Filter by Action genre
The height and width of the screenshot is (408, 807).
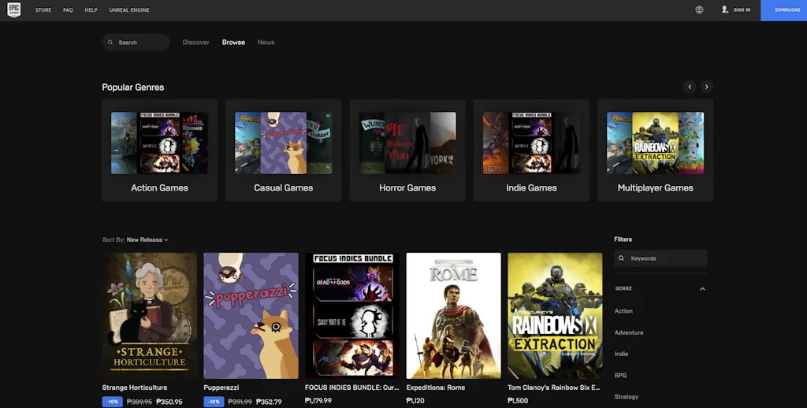623,311
